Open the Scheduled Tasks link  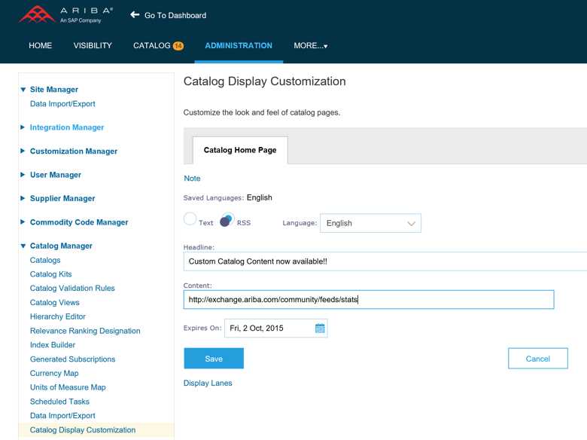coord(59,402)
